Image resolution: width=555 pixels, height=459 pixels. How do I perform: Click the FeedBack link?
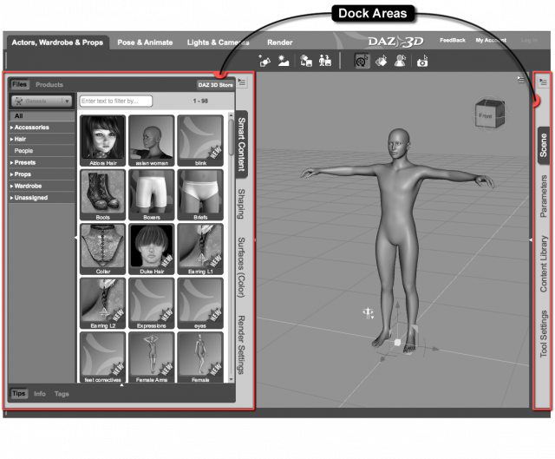[453, 40]
